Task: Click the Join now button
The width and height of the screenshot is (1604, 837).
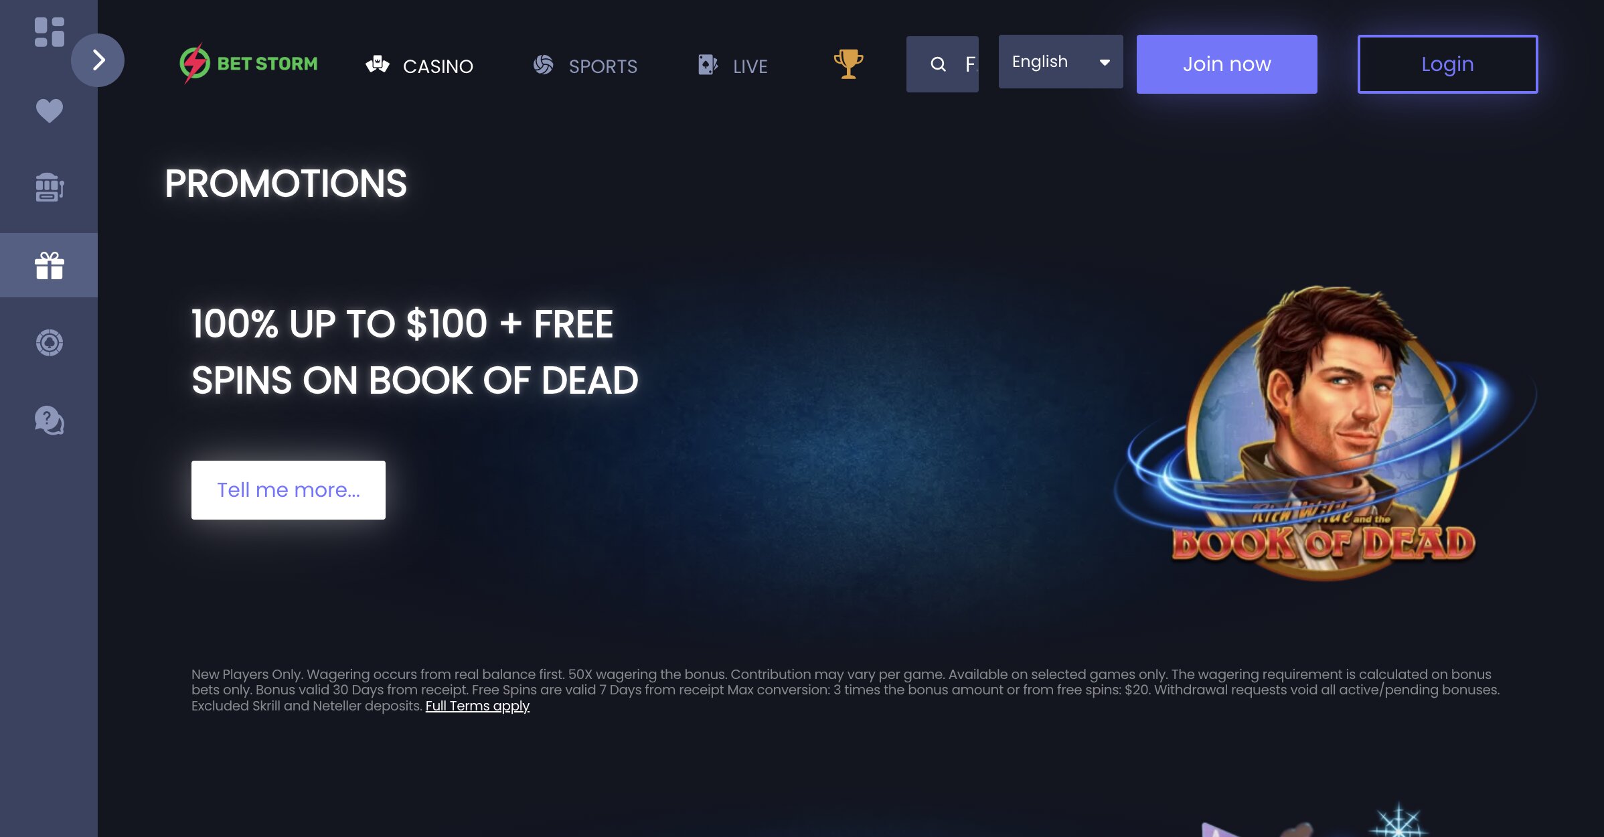Action: (1226, 64)
